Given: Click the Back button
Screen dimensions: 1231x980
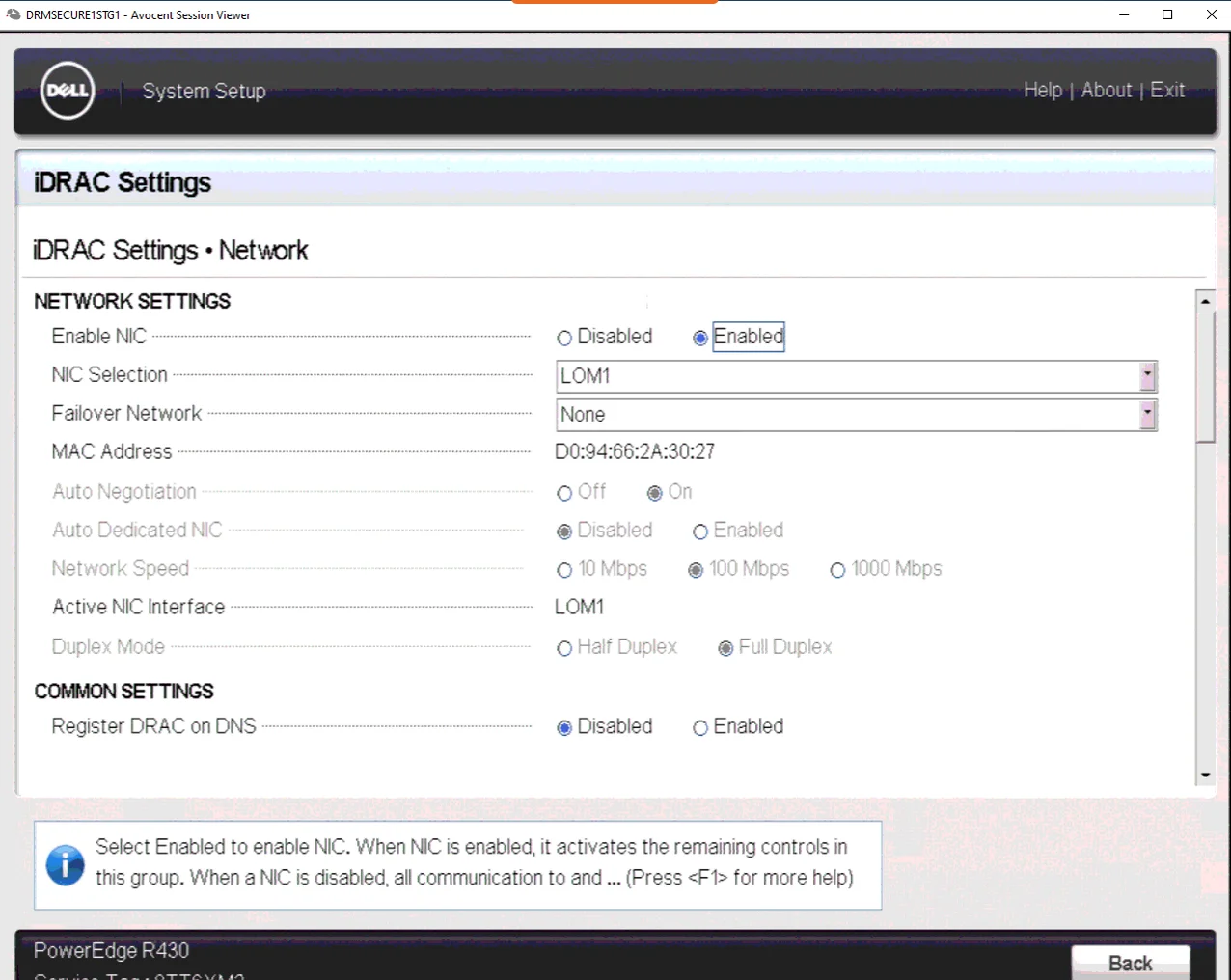Looking at the screenshot, I should click(1131, 963).
